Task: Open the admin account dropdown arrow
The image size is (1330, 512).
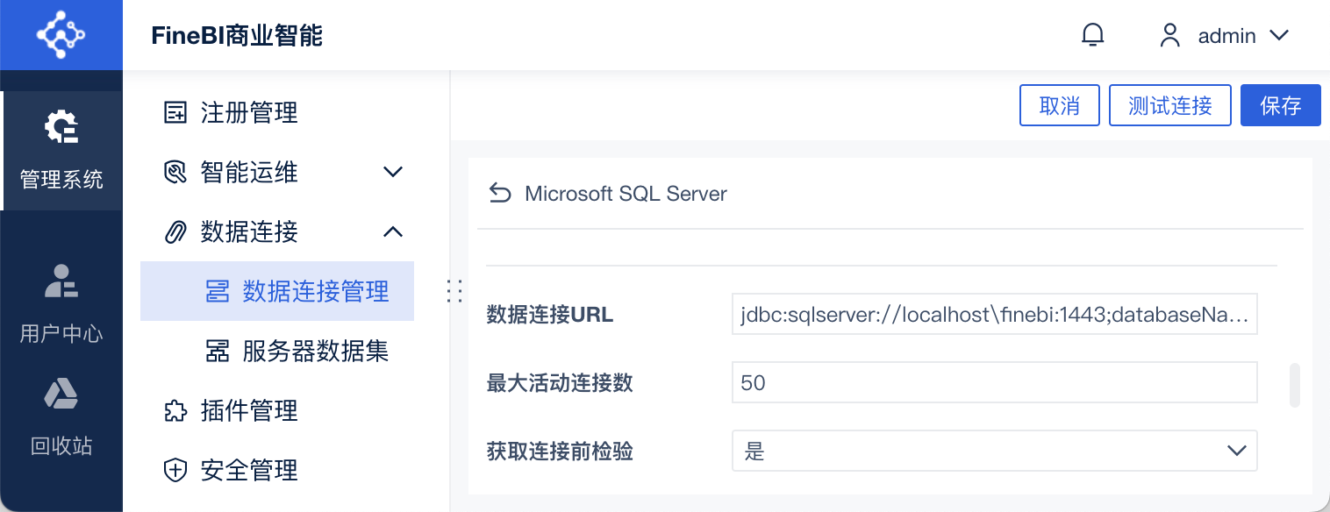Action: pyautogui.click(x=1278, y=35)
